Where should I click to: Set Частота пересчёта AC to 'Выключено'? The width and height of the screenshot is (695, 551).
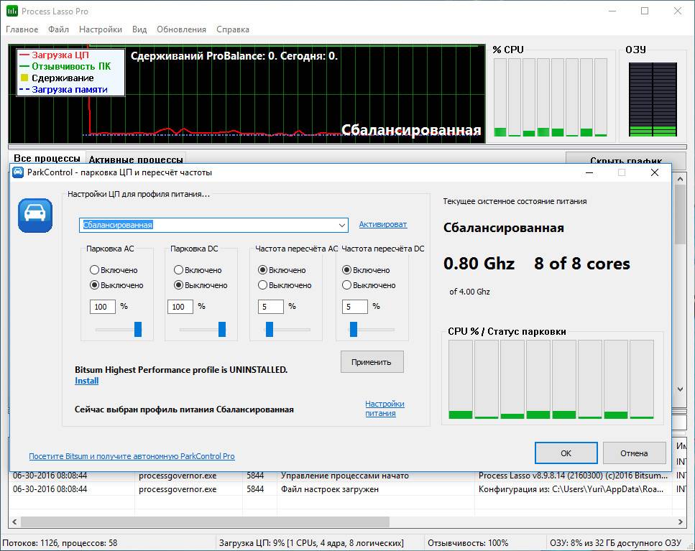click(263, 285)
